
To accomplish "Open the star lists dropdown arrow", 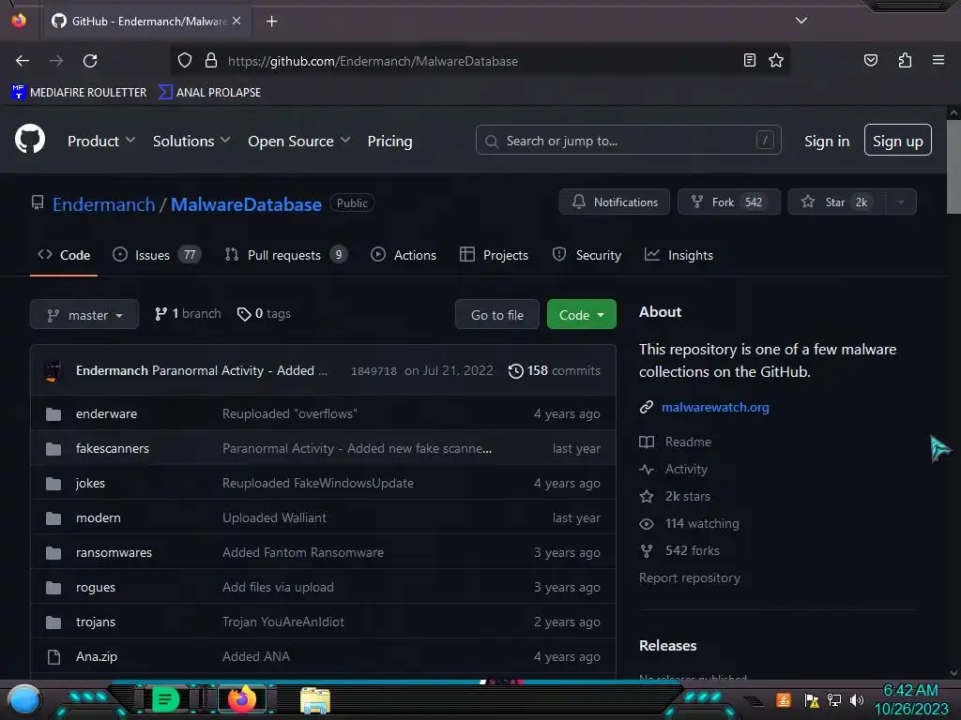I will point(901,202).
